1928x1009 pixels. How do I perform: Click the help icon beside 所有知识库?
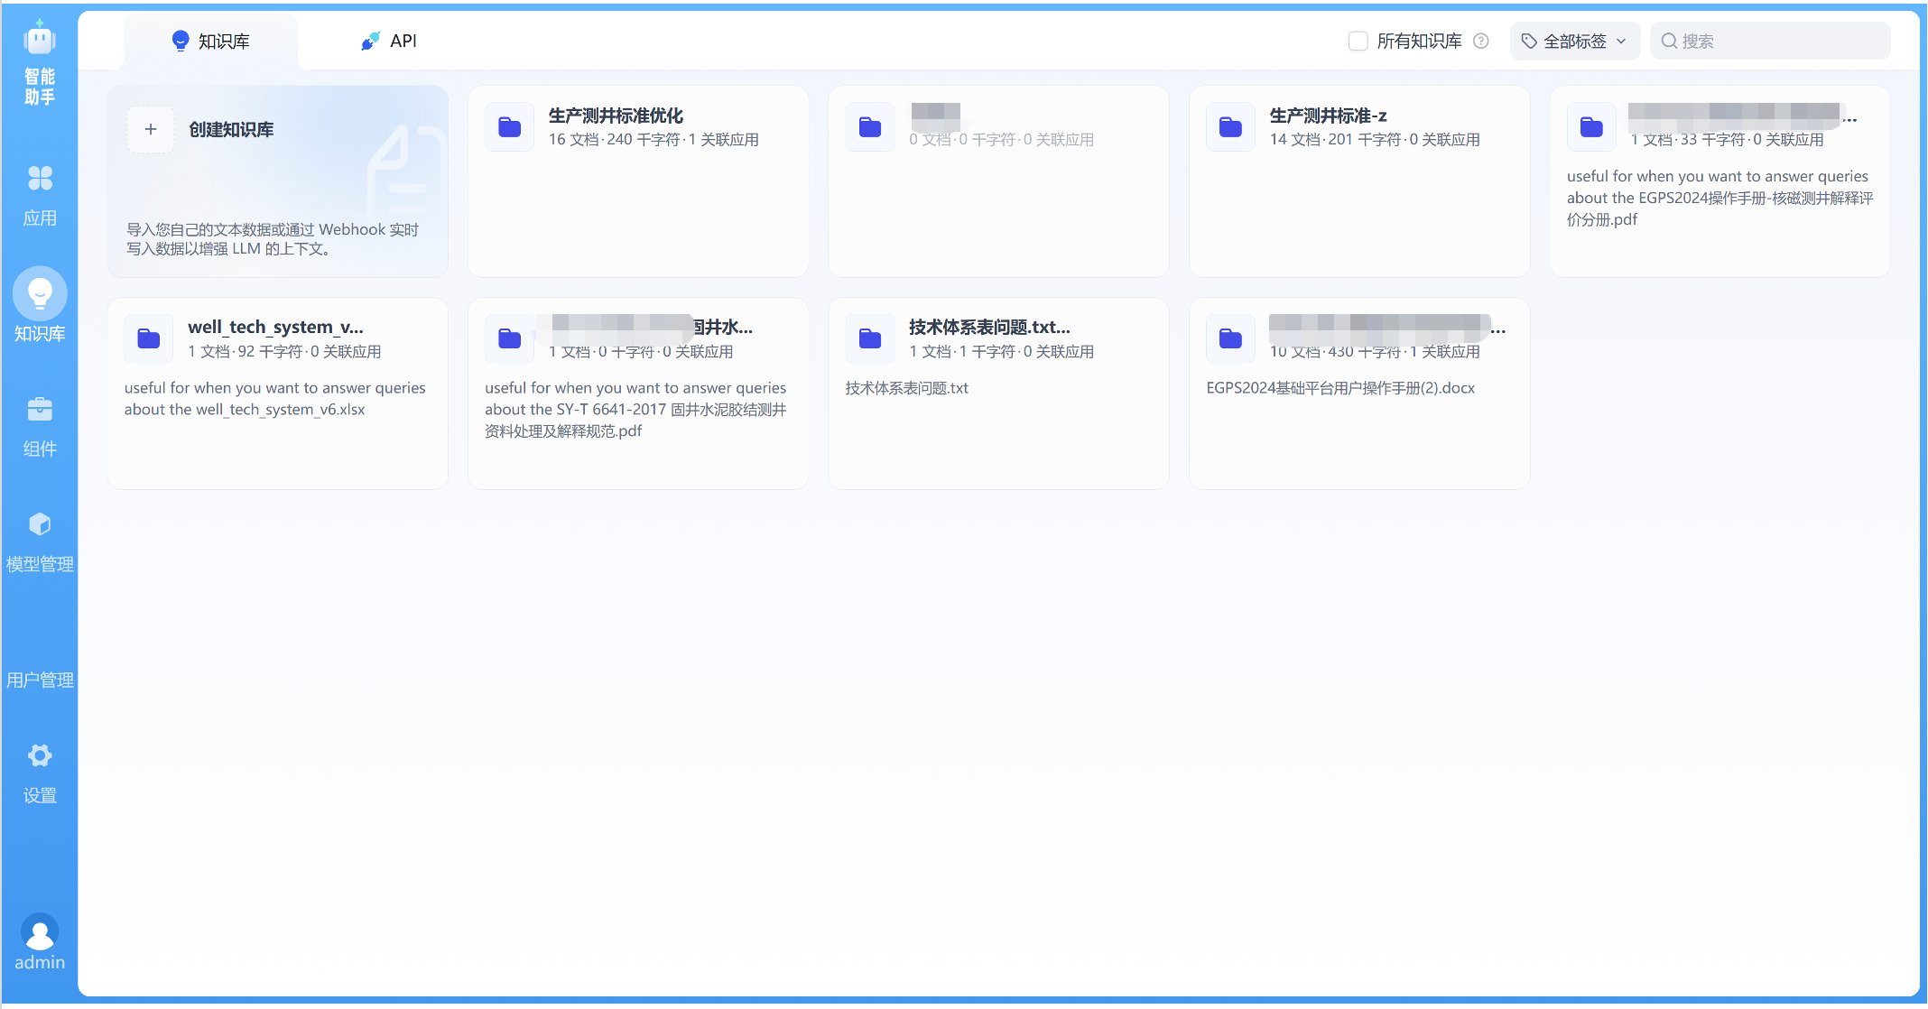(1481, 41)
